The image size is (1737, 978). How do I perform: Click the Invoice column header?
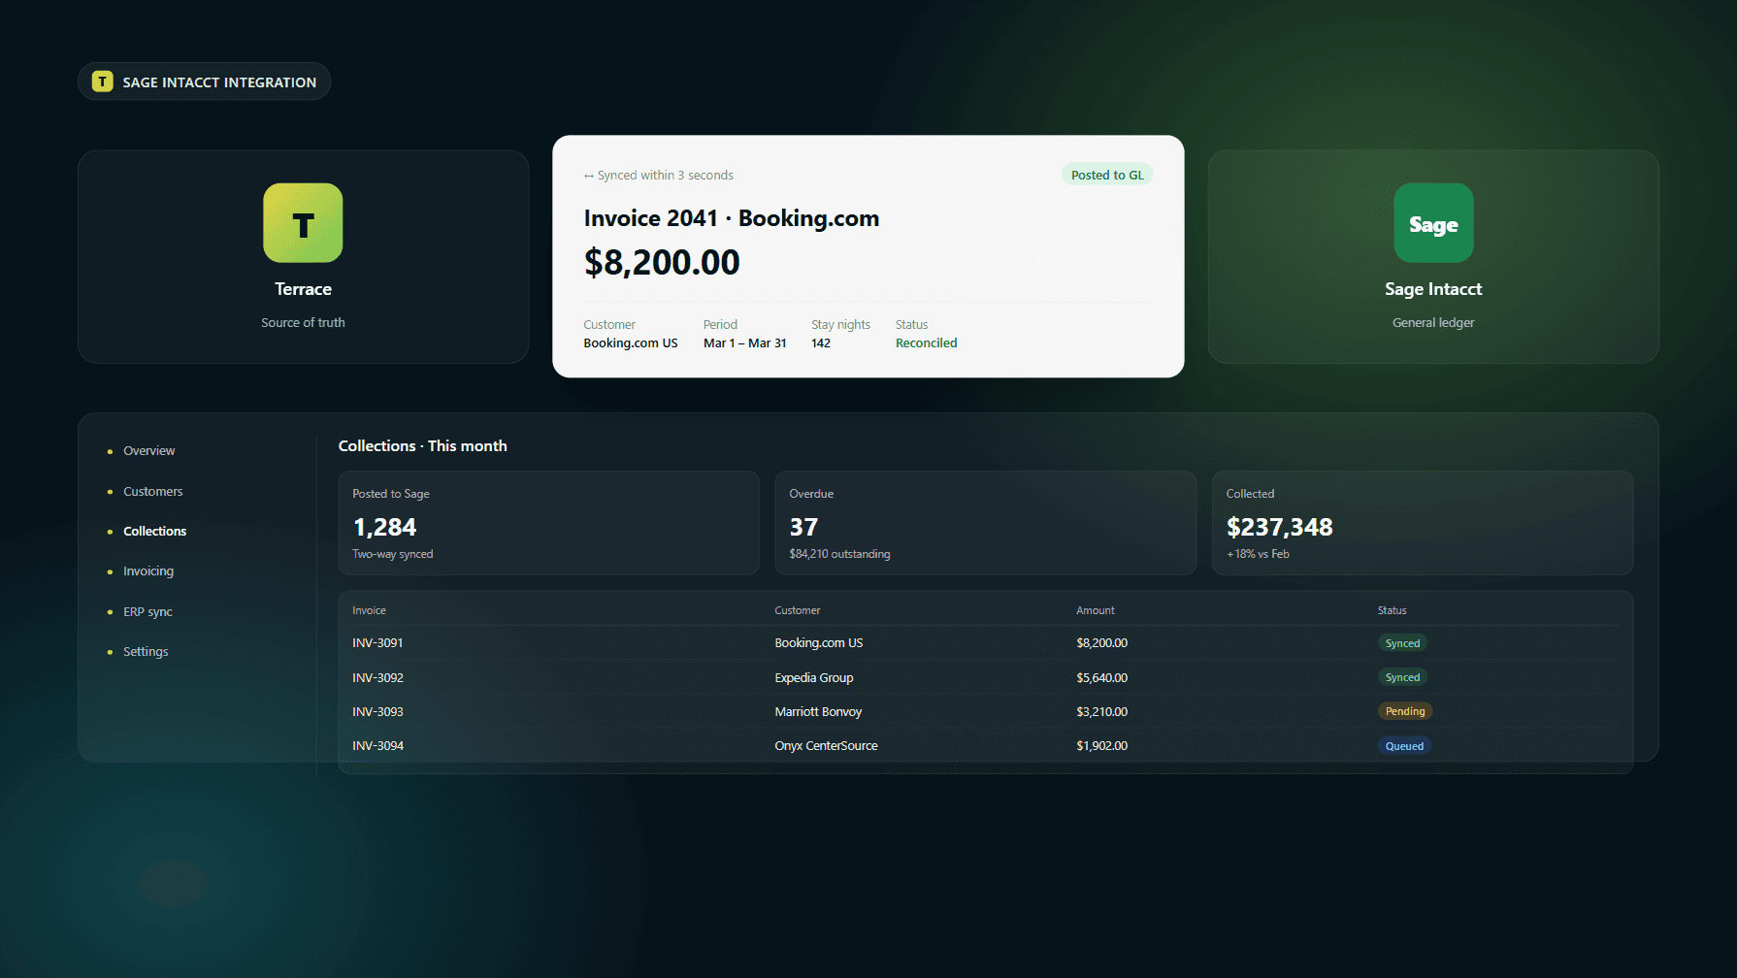pos(369,610)
